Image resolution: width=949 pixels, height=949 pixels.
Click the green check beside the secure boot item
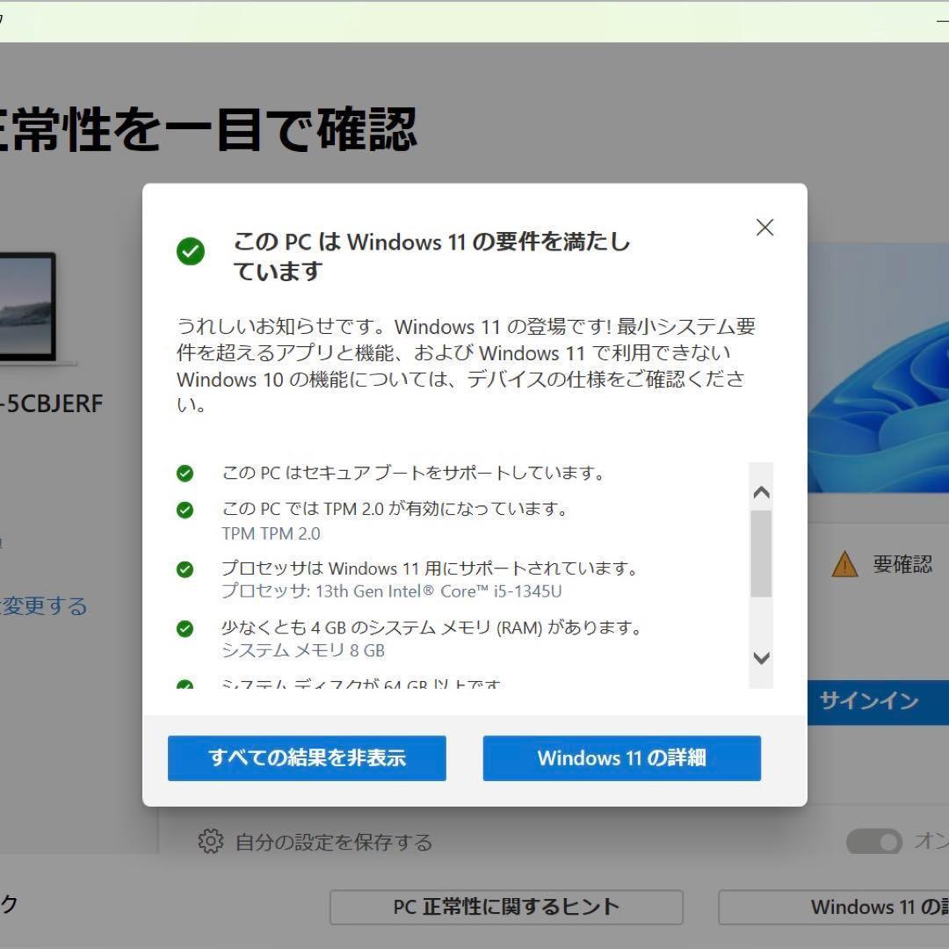(185, 473)
